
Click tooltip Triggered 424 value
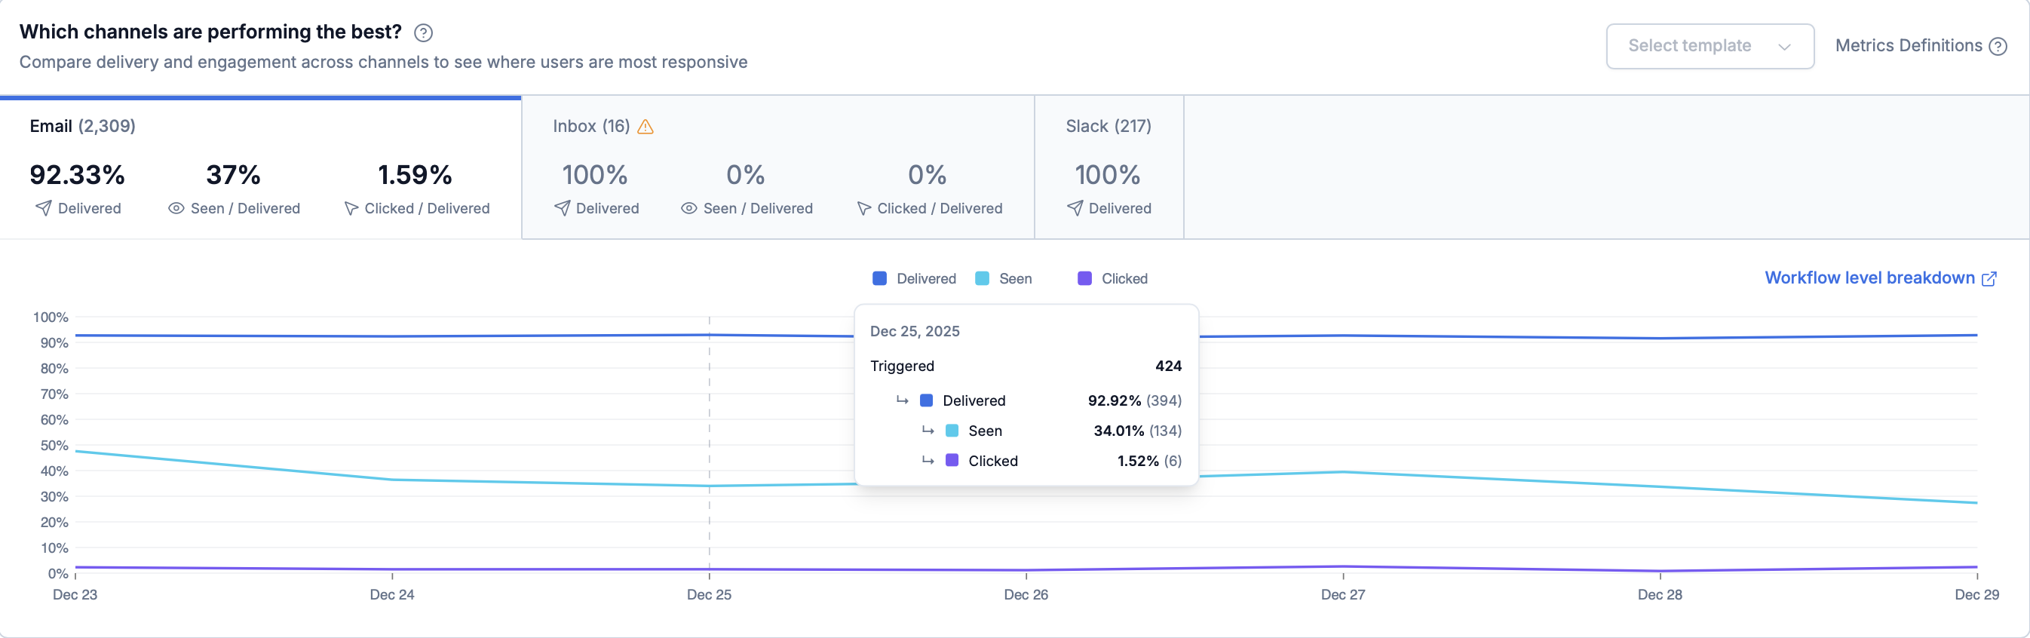pyautogui.click(x=1168, y=367)
